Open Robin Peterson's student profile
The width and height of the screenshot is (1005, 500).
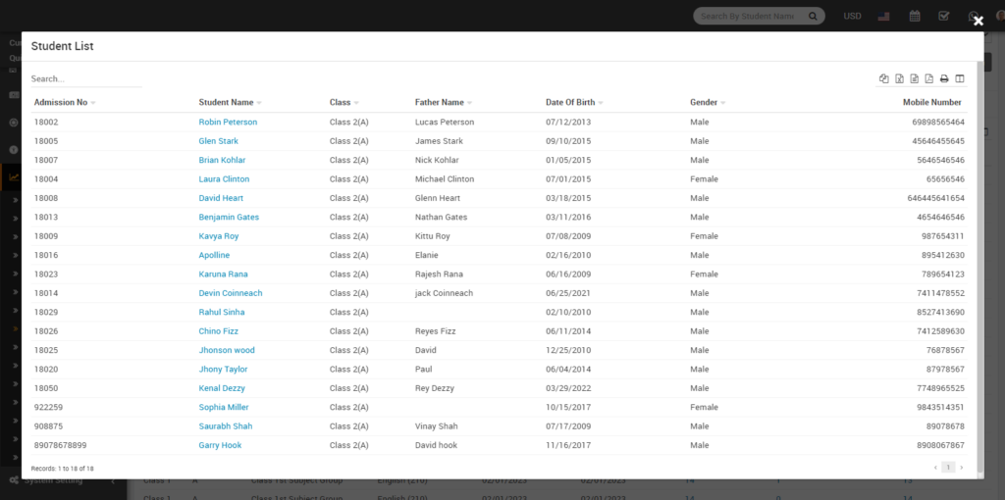pyautogui.click(x=228, y=122)
